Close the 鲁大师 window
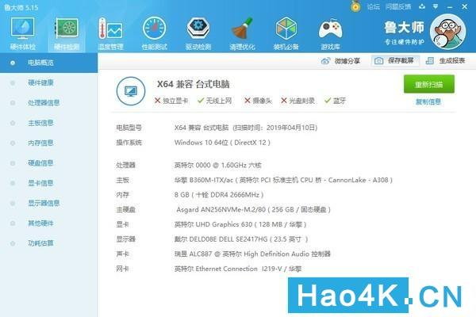476x317 pixels. coord(464,6)
